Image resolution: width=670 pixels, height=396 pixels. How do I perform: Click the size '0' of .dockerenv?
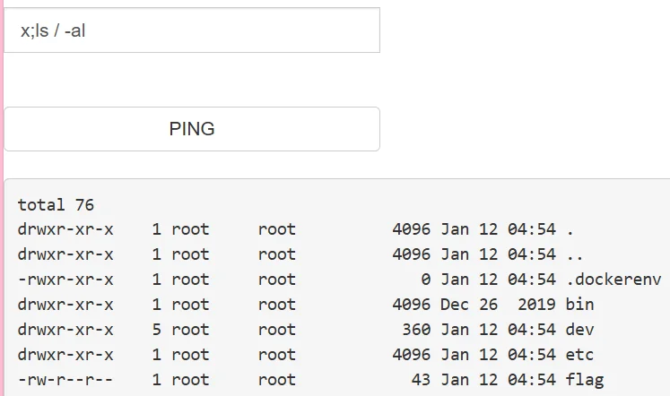(425, 280)
